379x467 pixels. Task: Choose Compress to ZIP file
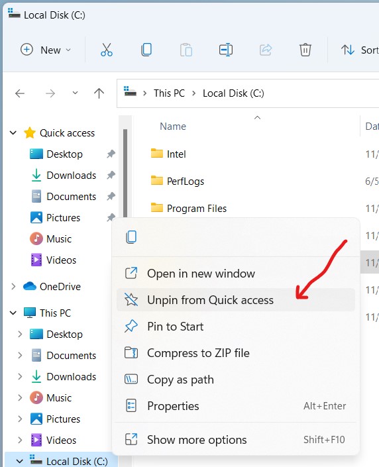pos(236,353)
